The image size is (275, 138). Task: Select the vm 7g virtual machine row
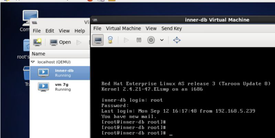pos(60,87)
